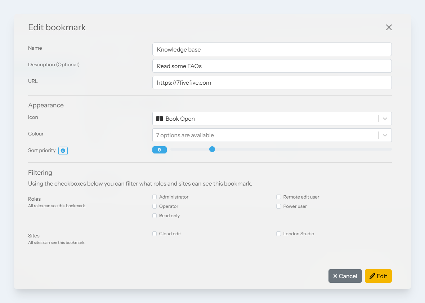Select the Power user role checkbox
Screen dimensions: 425x303
[278, 206]
